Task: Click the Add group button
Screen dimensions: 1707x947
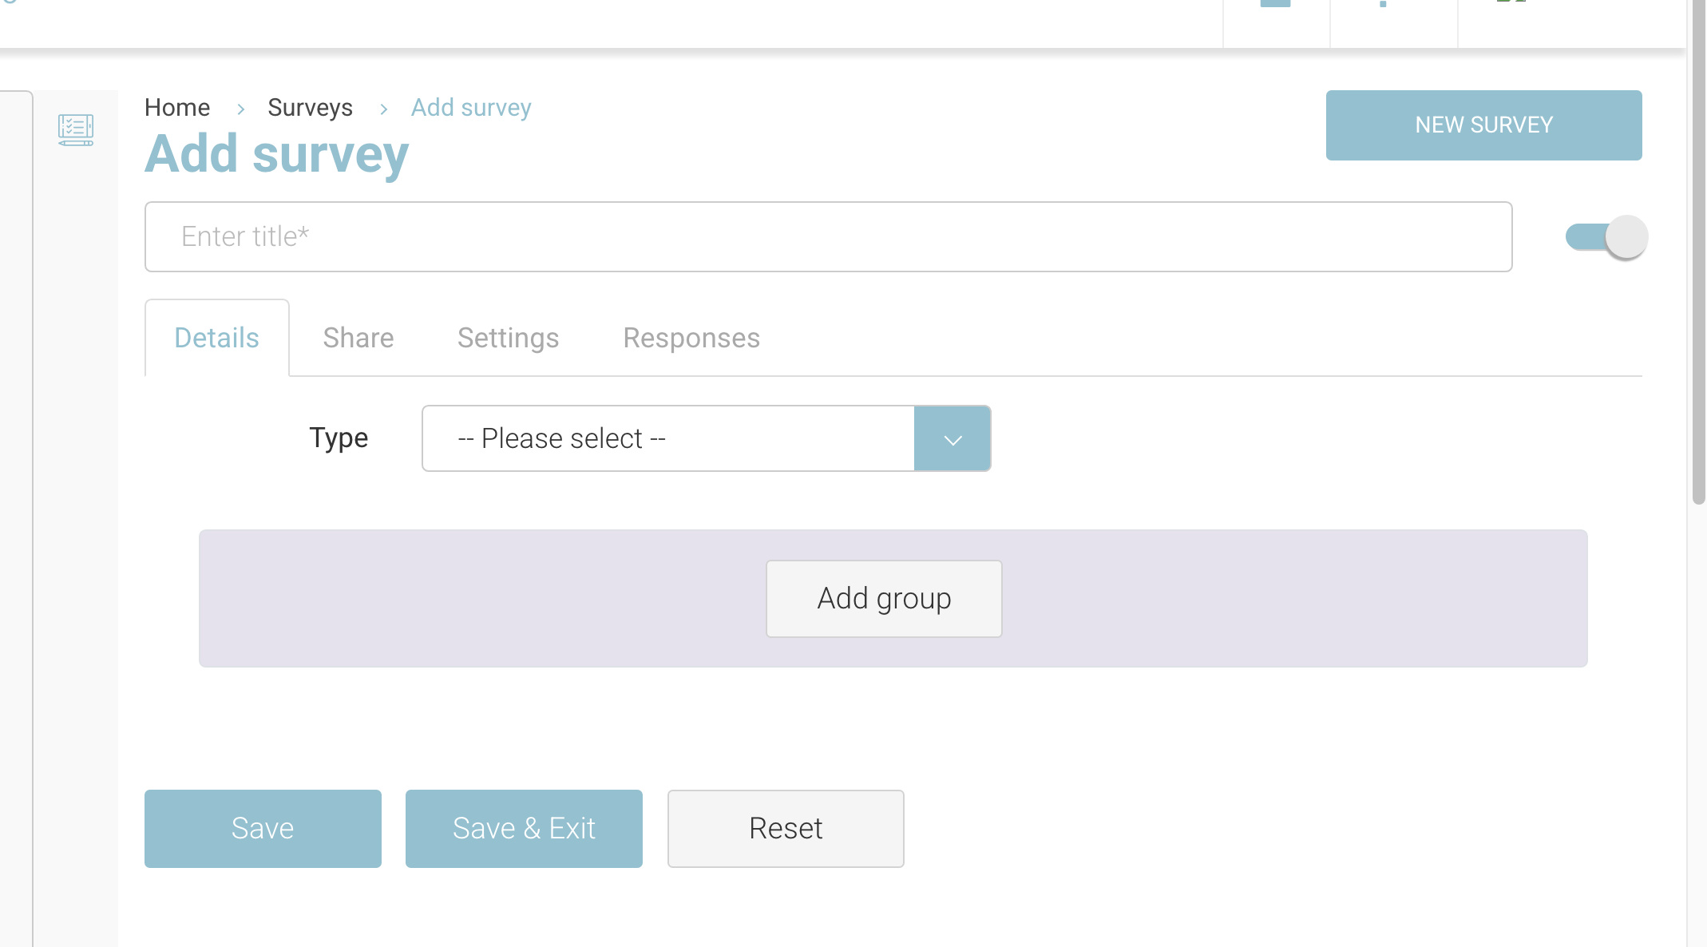Action: [883, 599]
